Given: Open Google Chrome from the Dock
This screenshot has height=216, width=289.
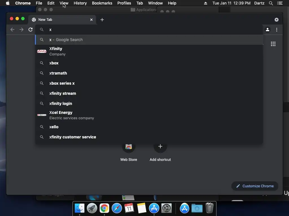Looking at the screenshot, I should click(104, 208).
